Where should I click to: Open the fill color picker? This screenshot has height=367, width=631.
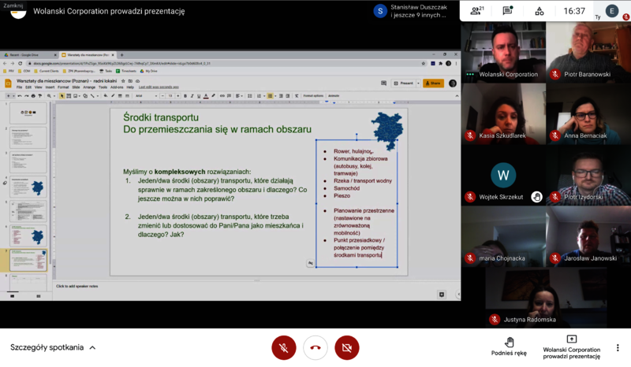point(106,95)
